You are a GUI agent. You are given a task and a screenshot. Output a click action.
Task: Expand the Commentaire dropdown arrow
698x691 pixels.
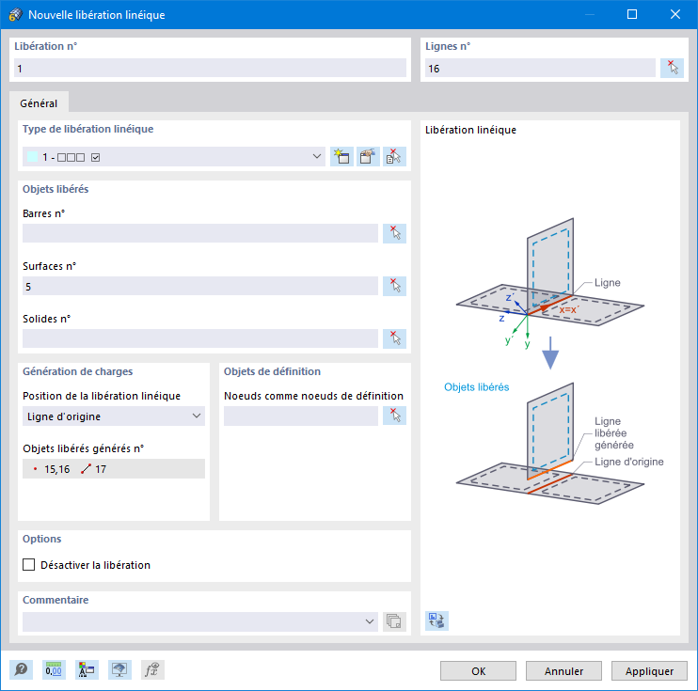(x=370, y=621)
